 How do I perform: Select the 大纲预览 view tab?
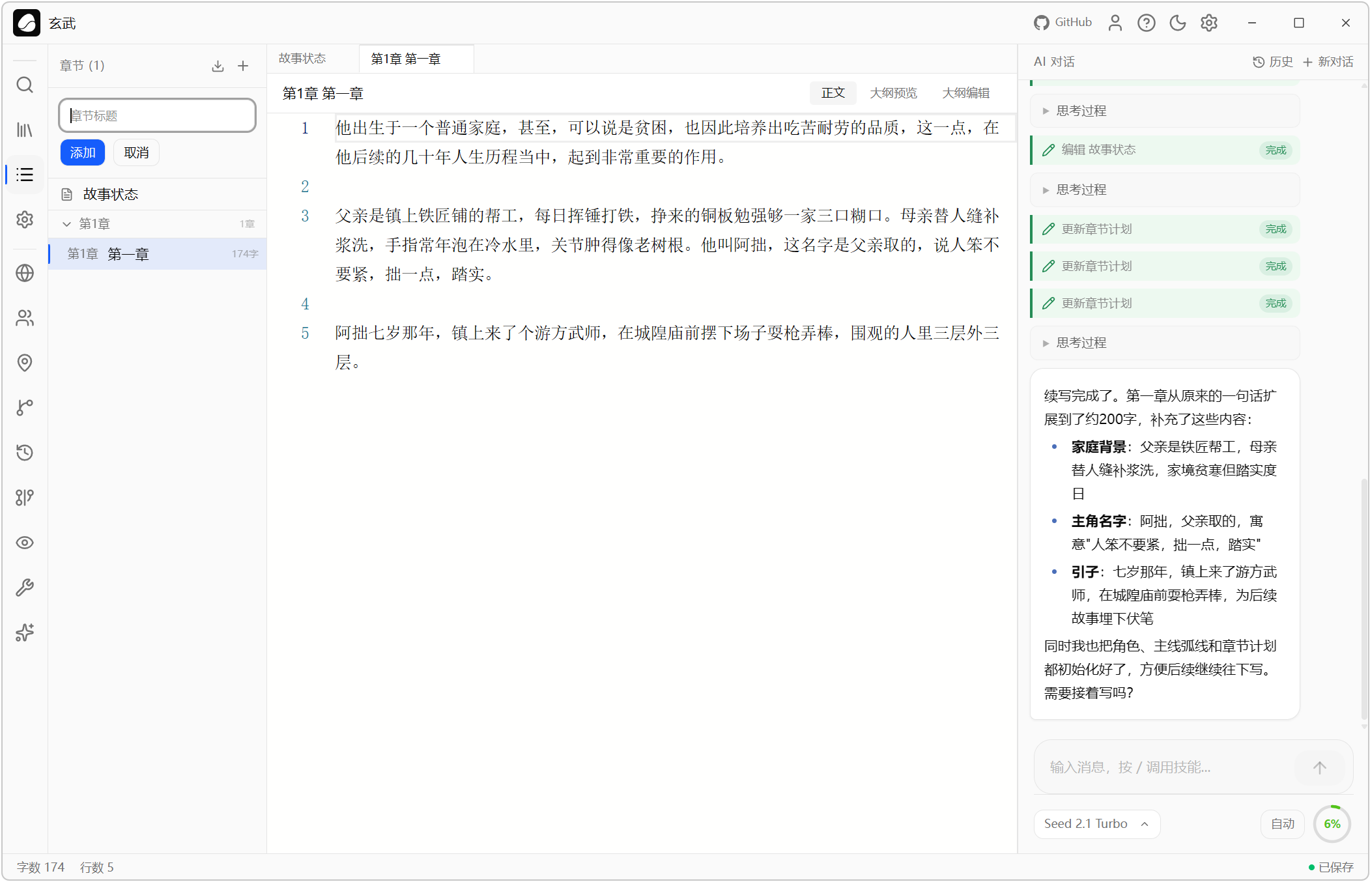894,93
